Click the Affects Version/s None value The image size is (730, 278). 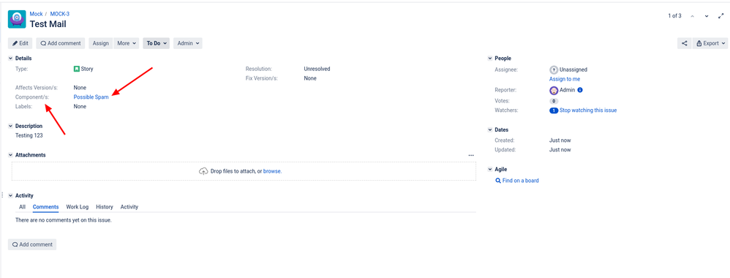click(80, 88)
